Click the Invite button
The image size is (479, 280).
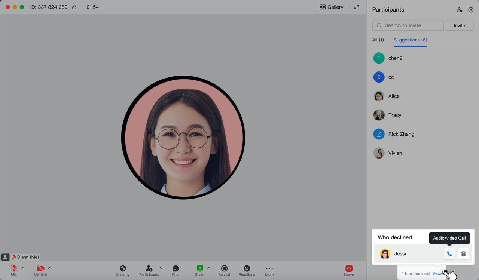pos(460,25)
